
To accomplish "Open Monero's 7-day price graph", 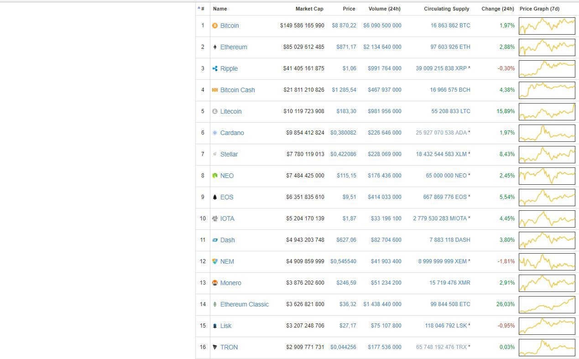I will click(x=547, y=283).
